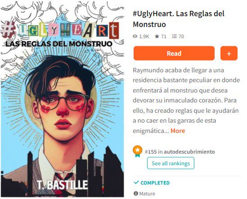Click the Mature rating label

point(147,194)
